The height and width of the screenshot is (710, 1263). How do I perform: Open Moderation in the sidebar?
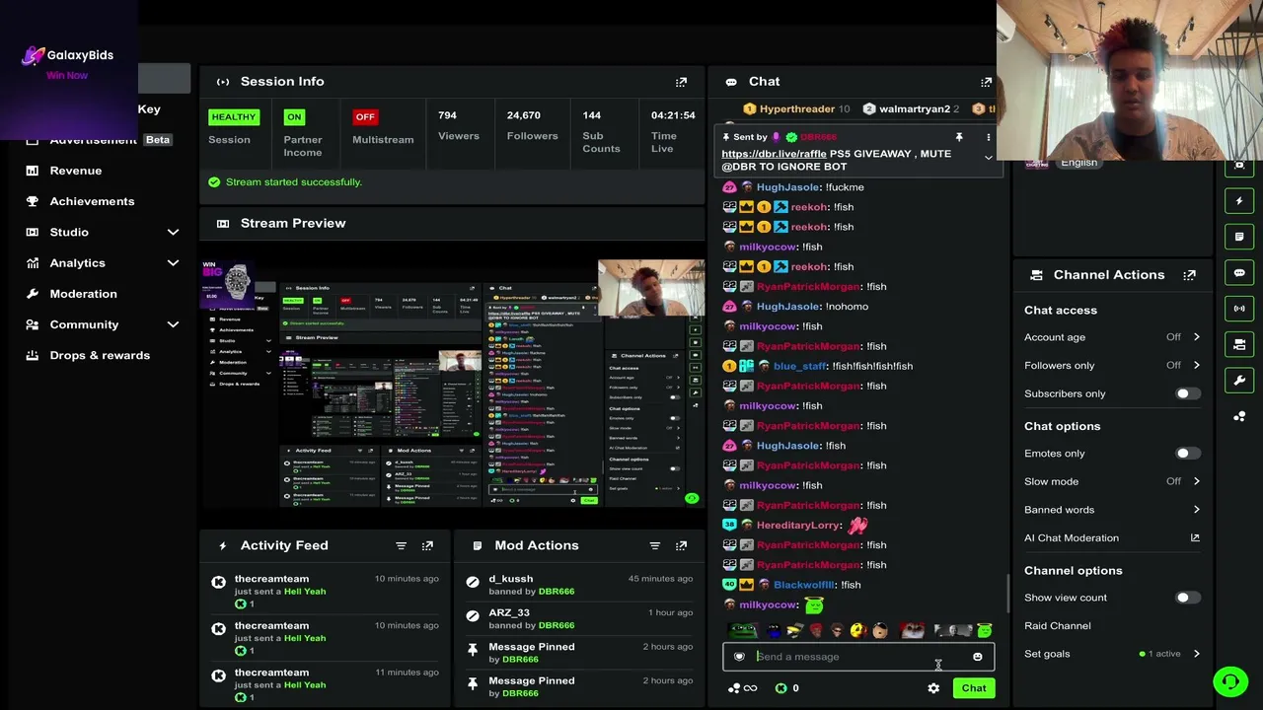(83, 294)
